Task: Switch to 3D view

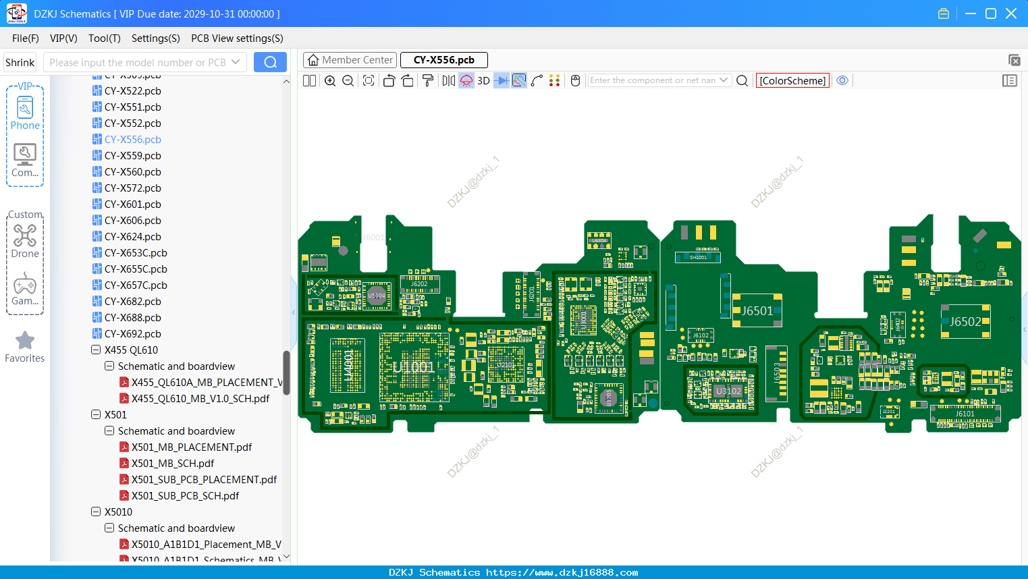Action: pyautogui.click(x=483, y=80)
